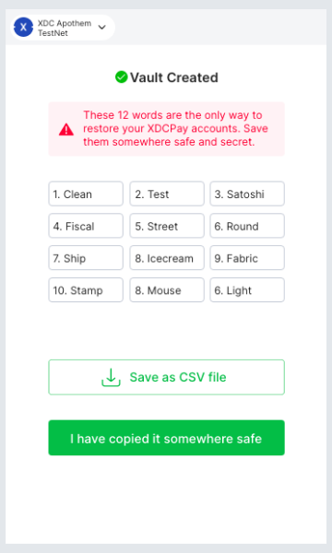Select the seed word Light

247,290
